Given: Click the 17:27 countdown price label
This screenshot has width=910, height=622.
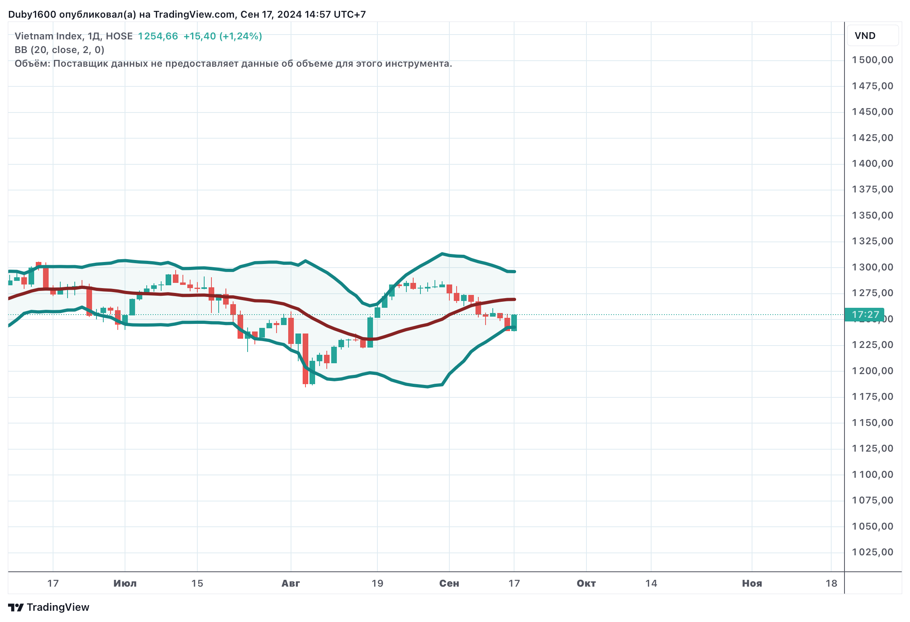Looking at the screenshot, I should (x=864, y=315).
